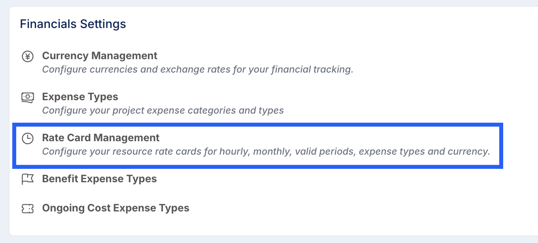Click the resource rate cards description text
This screenshot has width=538, height=243.
(266, 151)
